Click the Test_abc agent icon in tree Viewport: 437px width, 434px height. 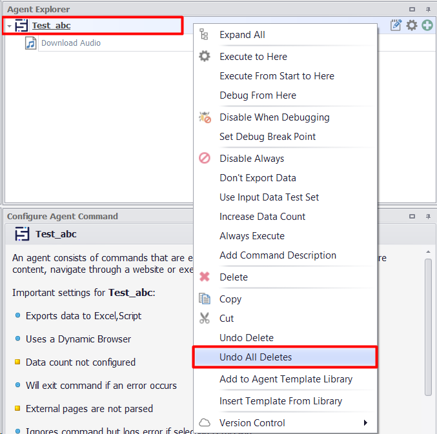(x=22, y=26)
